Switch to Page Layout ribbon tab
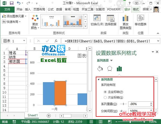 (x=39, y=9)
